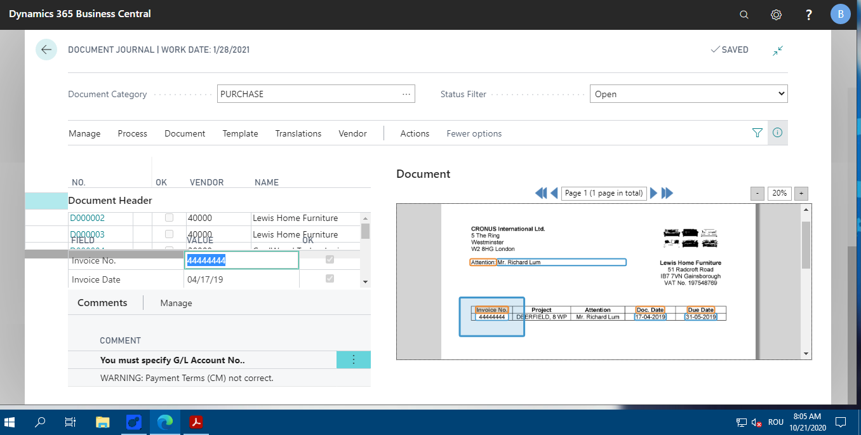861x435 pixels.
Task: Collapse the action bar via Fewer options
Action: pos(474,133)
